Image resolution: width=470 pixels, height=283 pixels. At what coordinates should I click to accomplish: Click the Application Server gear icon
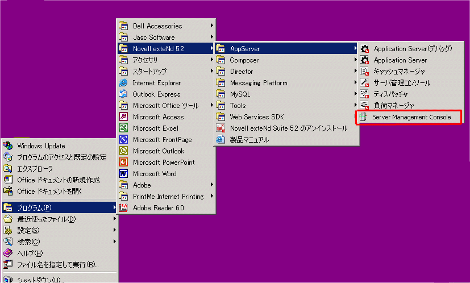pos(364,60)
